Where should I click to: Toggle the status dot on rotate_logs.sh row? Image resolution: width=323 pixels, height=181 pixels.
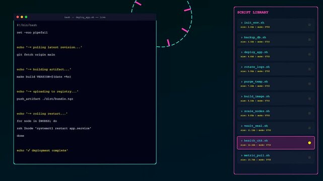[309, 69]
